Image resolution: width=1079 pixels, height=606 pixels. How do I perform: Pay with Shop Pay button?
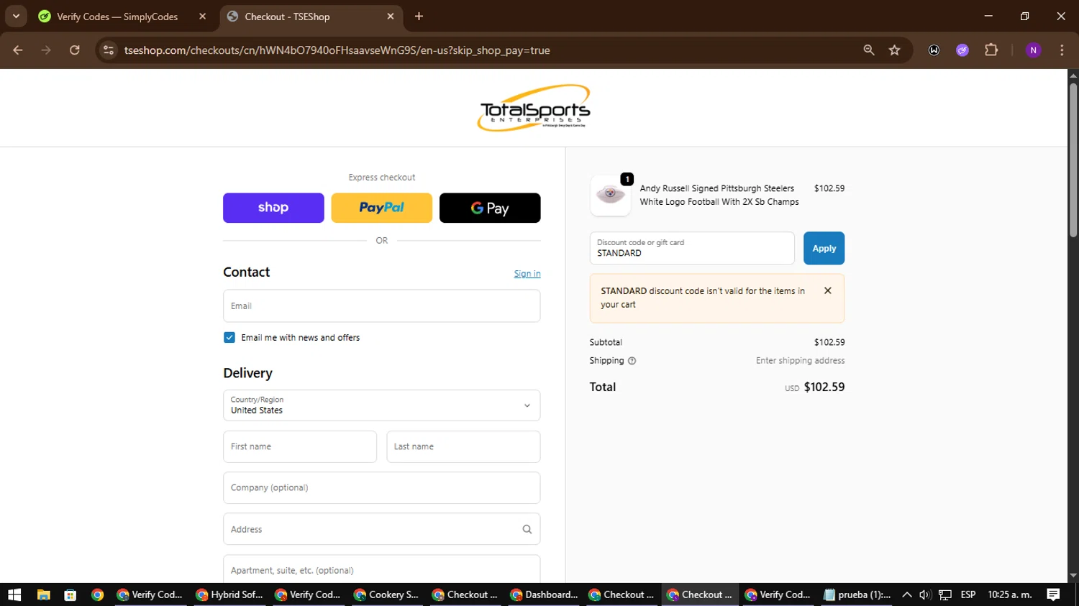pos(273,208)
